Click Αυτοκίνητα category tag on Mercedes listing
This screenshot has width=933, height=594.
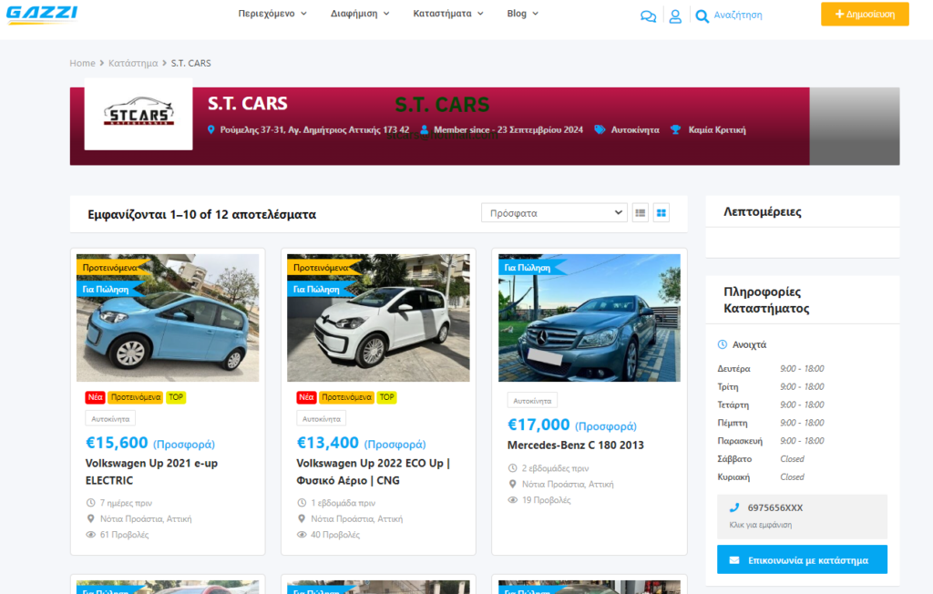click(532, 401)
